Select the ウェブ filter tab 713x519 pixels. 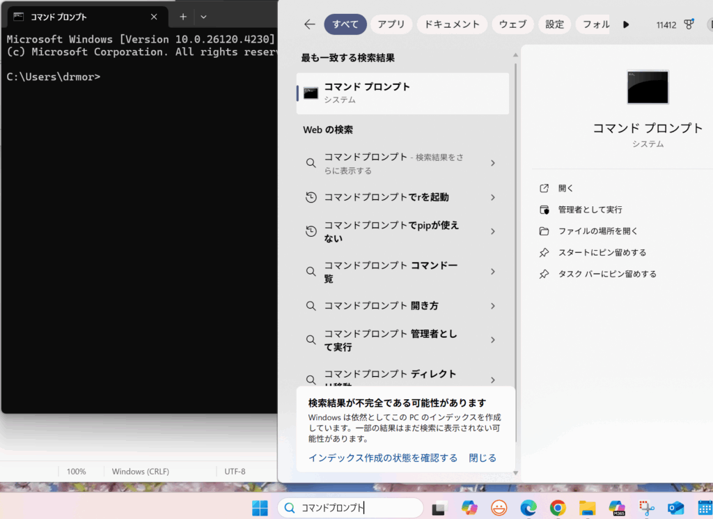[x=512, y=24]
